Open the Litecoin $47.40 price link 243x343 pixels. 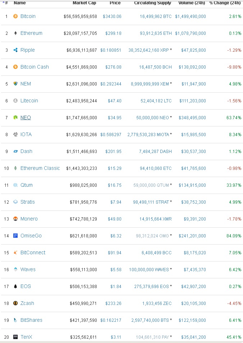coord(115,101)
